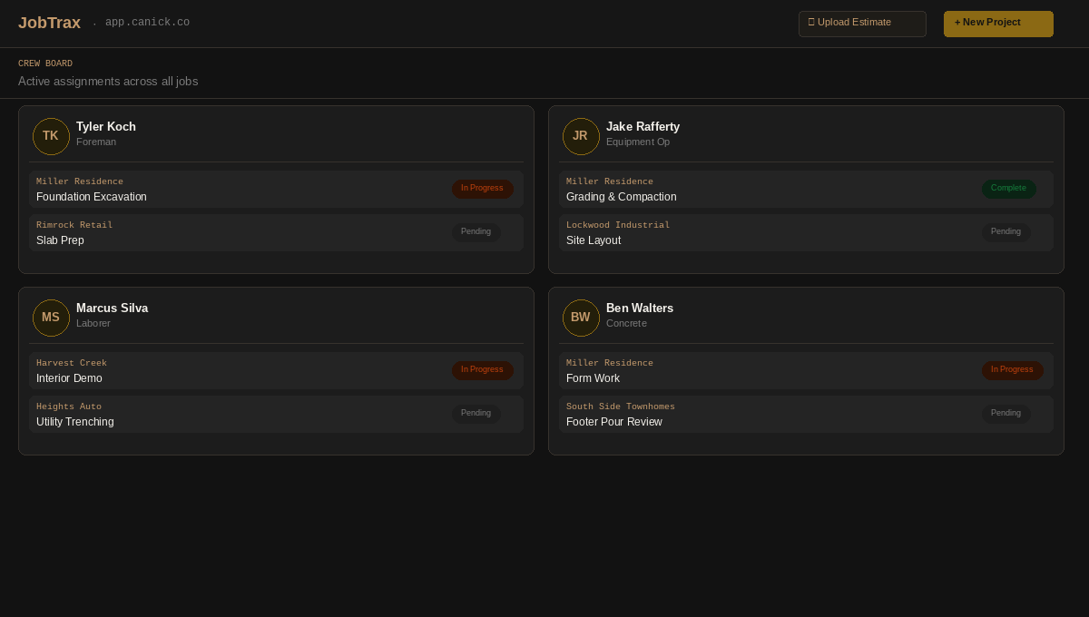Click the Concrete role under Ben Walters
The height and width of the screenshot is (617, 1089).
pyautogui.click(x=626, y=324)
